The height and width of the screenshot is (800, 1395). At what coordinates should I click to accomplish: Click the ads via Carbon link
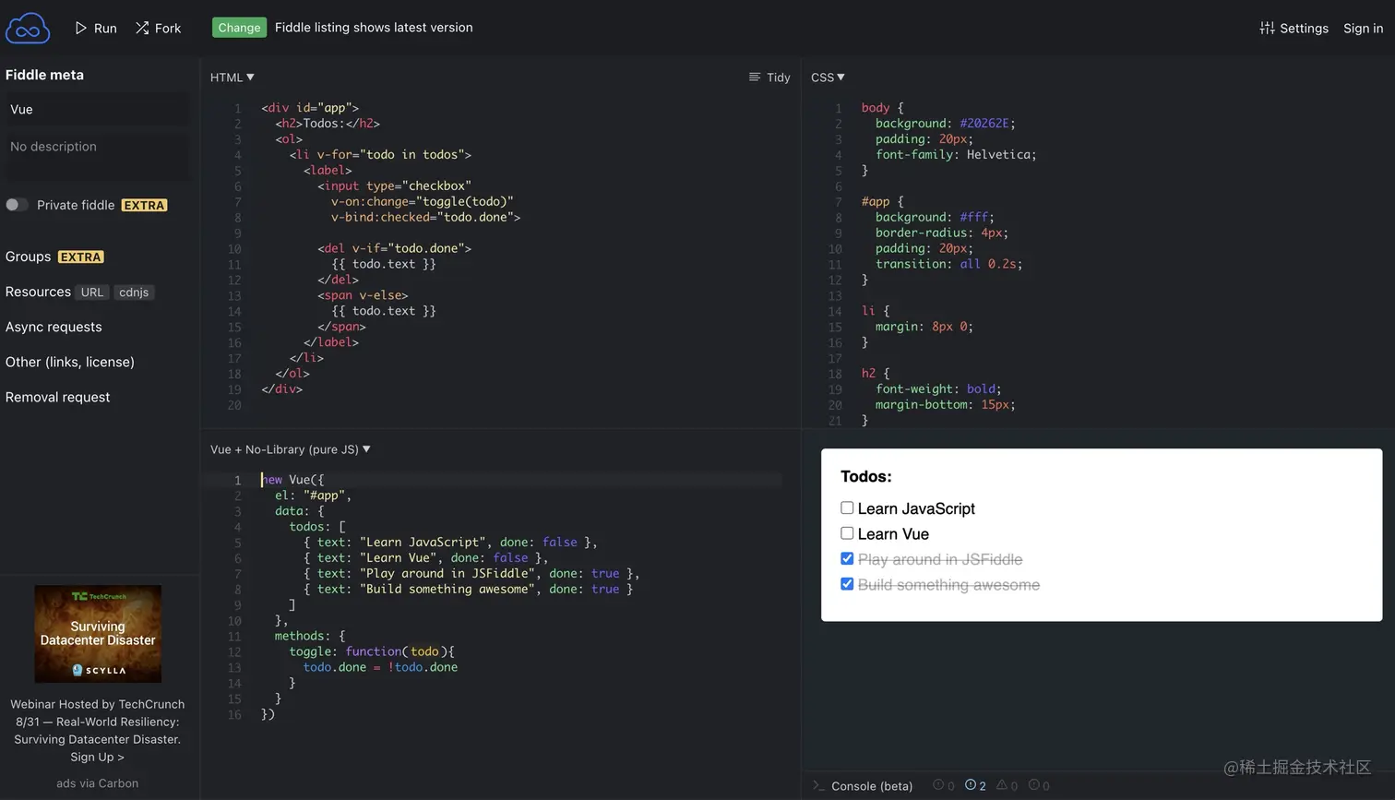pyautogui.click(x=97, y=783)
